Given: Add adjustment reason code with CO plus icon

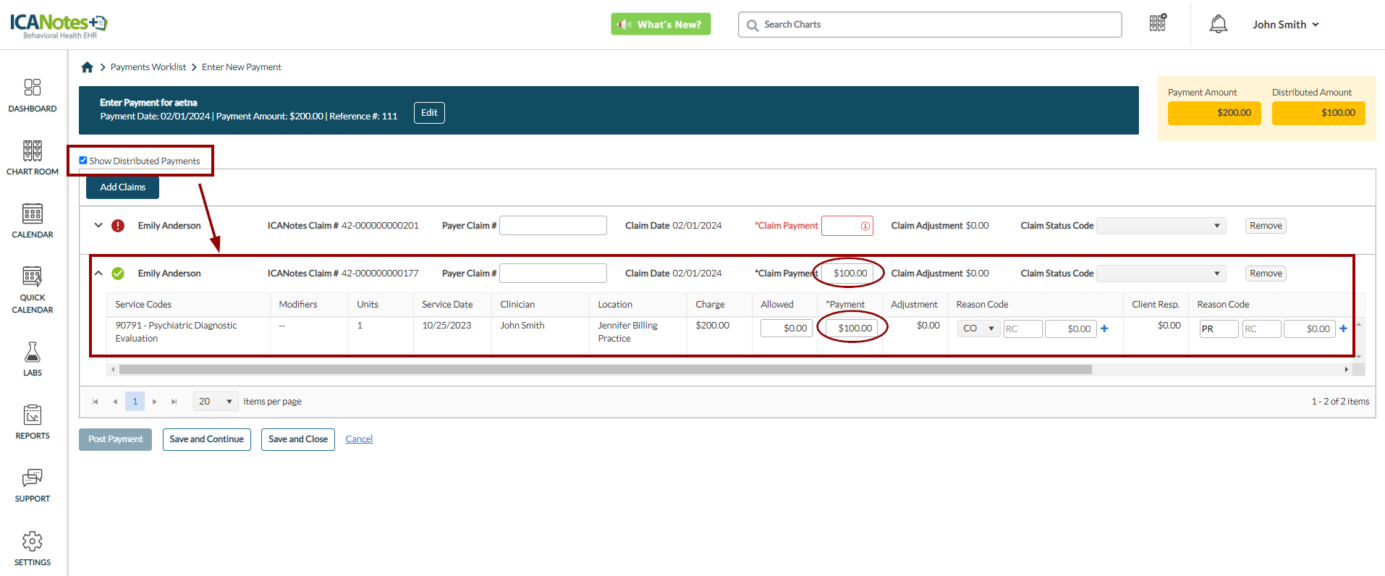Looking at the screenshot, I should pyautogui.click(x=1104, y=329).
